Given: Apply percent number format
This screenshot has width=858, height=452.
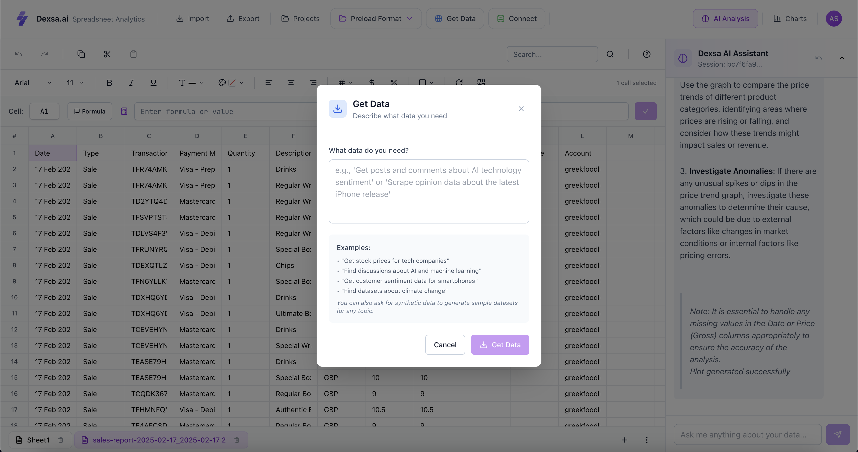Looking at the screenshot, I should [394, 82].
